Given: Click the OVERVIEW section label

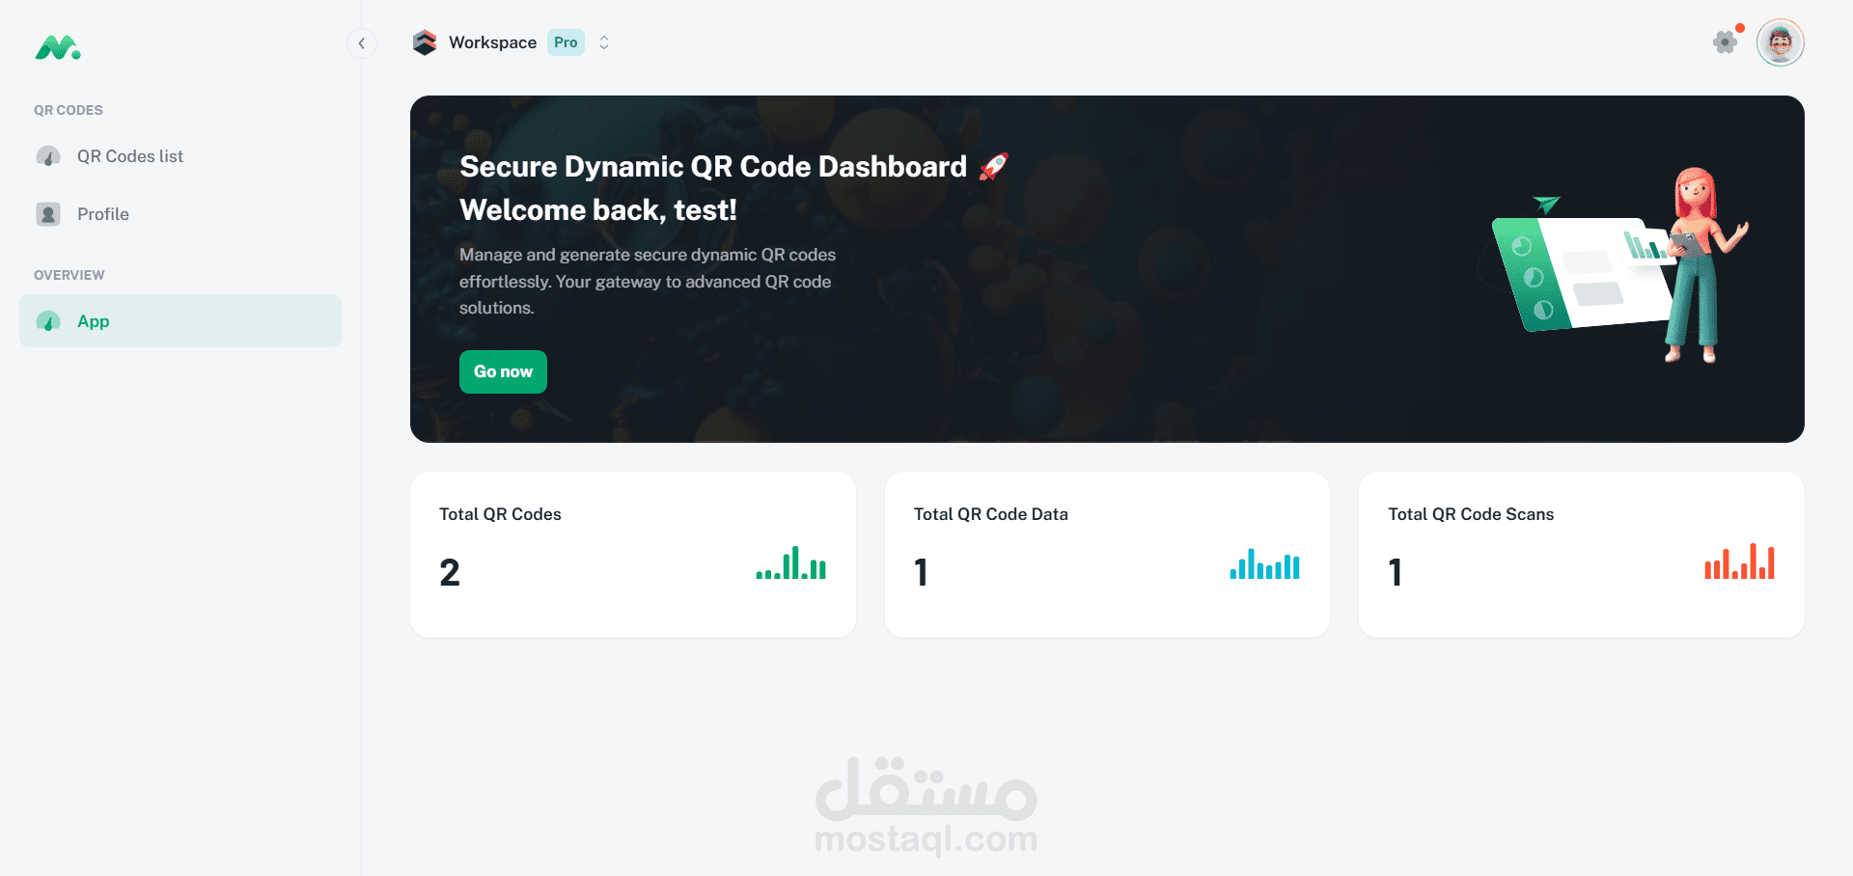Looking at the screenshot, I should [69, 275].
